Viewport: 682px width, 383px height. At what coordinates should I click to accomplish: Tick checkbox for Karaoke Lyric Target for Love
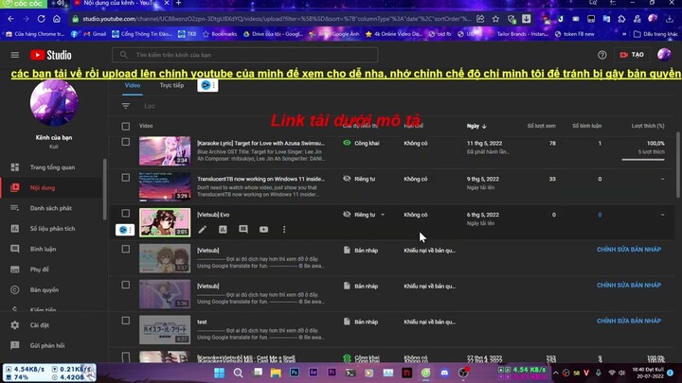click(126, 142)
